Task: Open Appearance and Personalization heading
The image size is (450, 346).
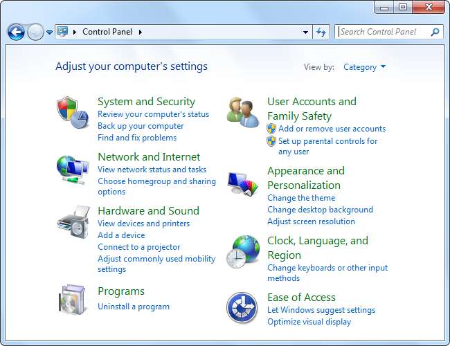Action: click(306, 178)
